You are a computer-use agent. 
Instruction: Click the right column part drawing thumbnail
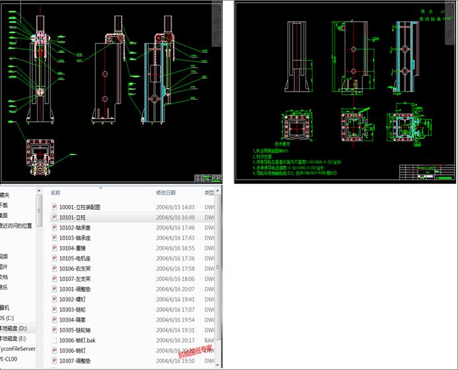346,92
